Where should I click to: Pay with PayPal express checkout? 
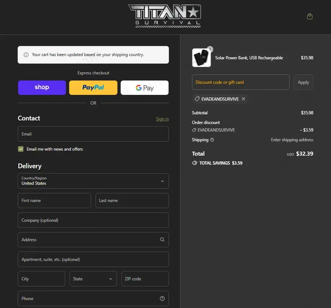93,88
